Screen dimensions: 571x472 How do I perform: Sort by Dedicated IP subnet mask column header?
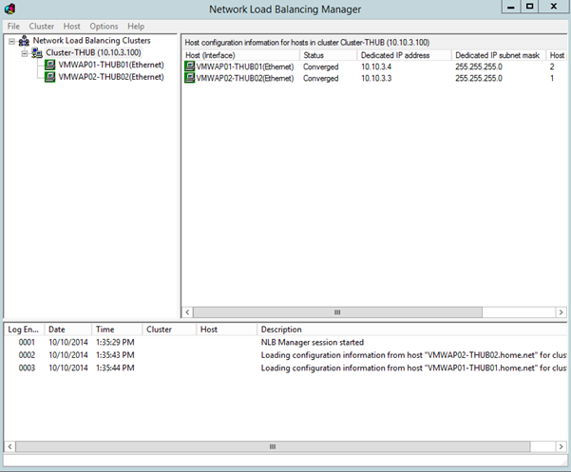(x=499, y=55)
